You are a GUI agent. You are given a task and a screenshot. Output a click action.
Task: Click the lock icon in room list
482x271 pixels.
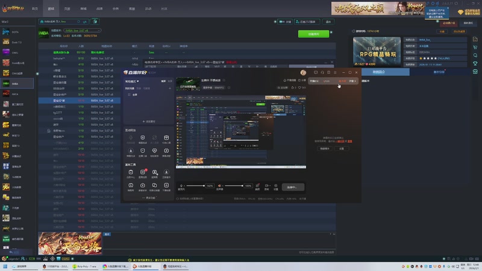[x=49, y=131]
